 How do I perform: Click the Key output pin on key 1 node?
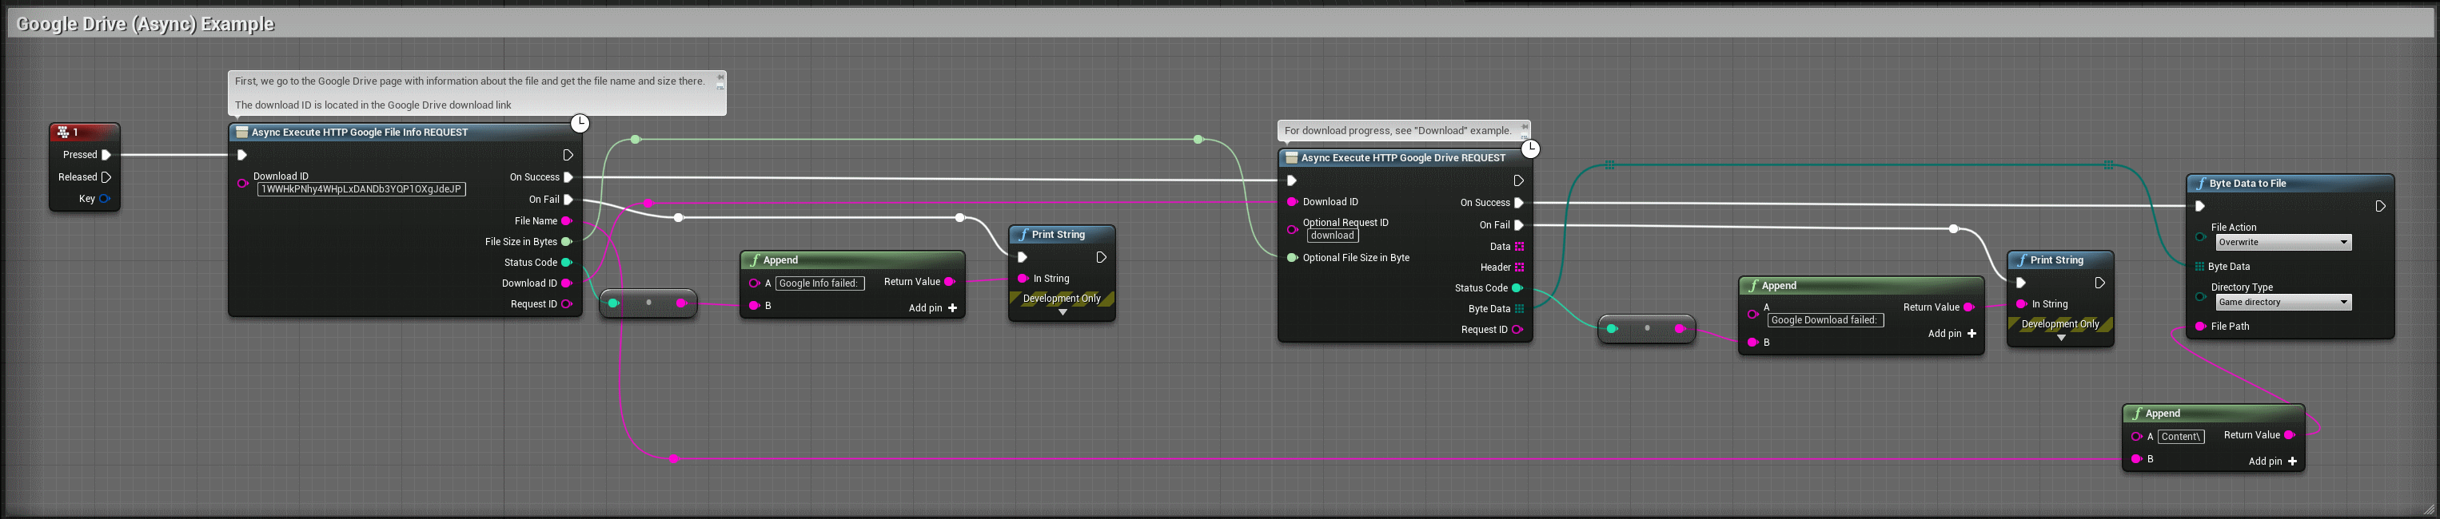click(106, 199)
